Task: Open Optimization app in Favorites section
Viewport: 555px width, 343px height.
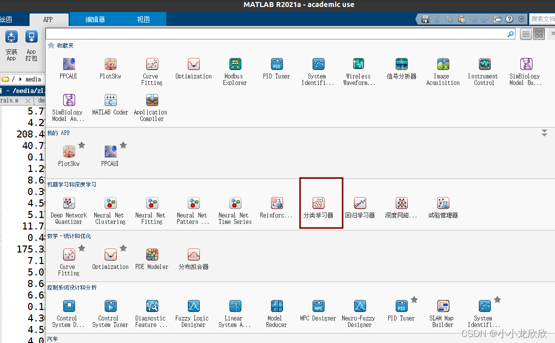Action: pyautogui.click(x=194, y=68)
